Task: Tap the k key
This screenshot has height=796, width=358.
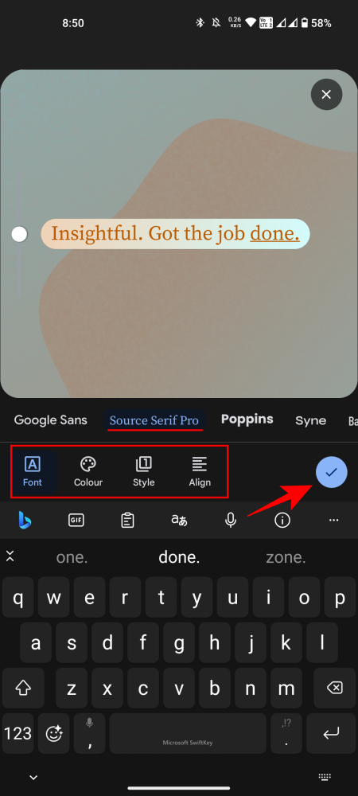Action: pyautogui.click(x=286, y=642)
